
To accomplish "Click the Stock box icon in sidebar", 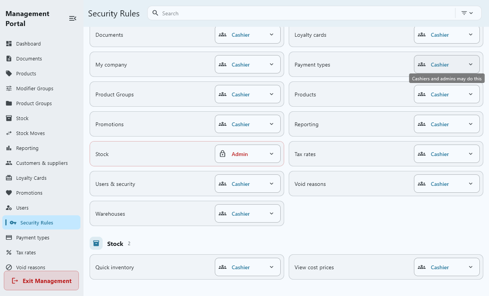I will (x=9, y=118).
